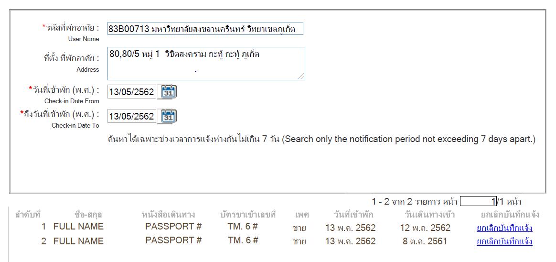Grab the Address box resize handle
This screenshot has width=556, height=262.
point(301,76)
